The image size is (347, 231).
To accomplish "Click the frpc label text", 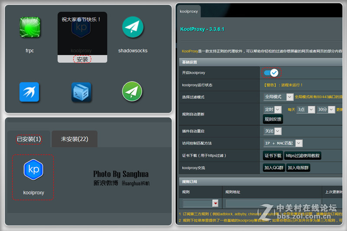I will tap(29, 51).
